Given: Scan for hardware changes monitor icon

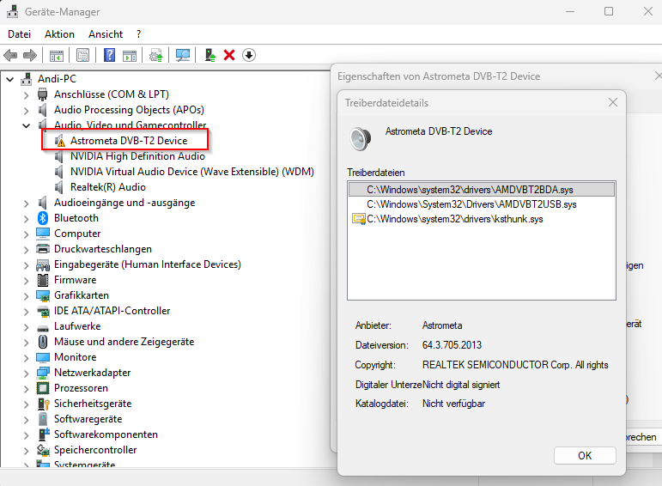Looking at the screenshot, I should click(x=183, y=55).
